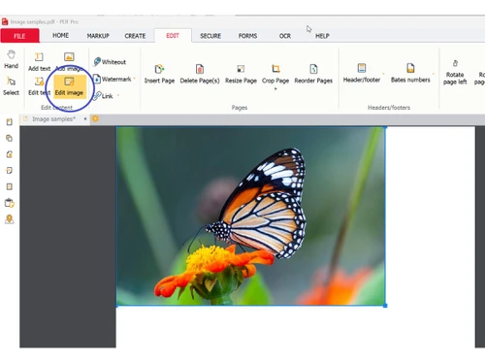Open the Crop Page dropdown arrow
The image size is (485, 364).
(275, 88)
